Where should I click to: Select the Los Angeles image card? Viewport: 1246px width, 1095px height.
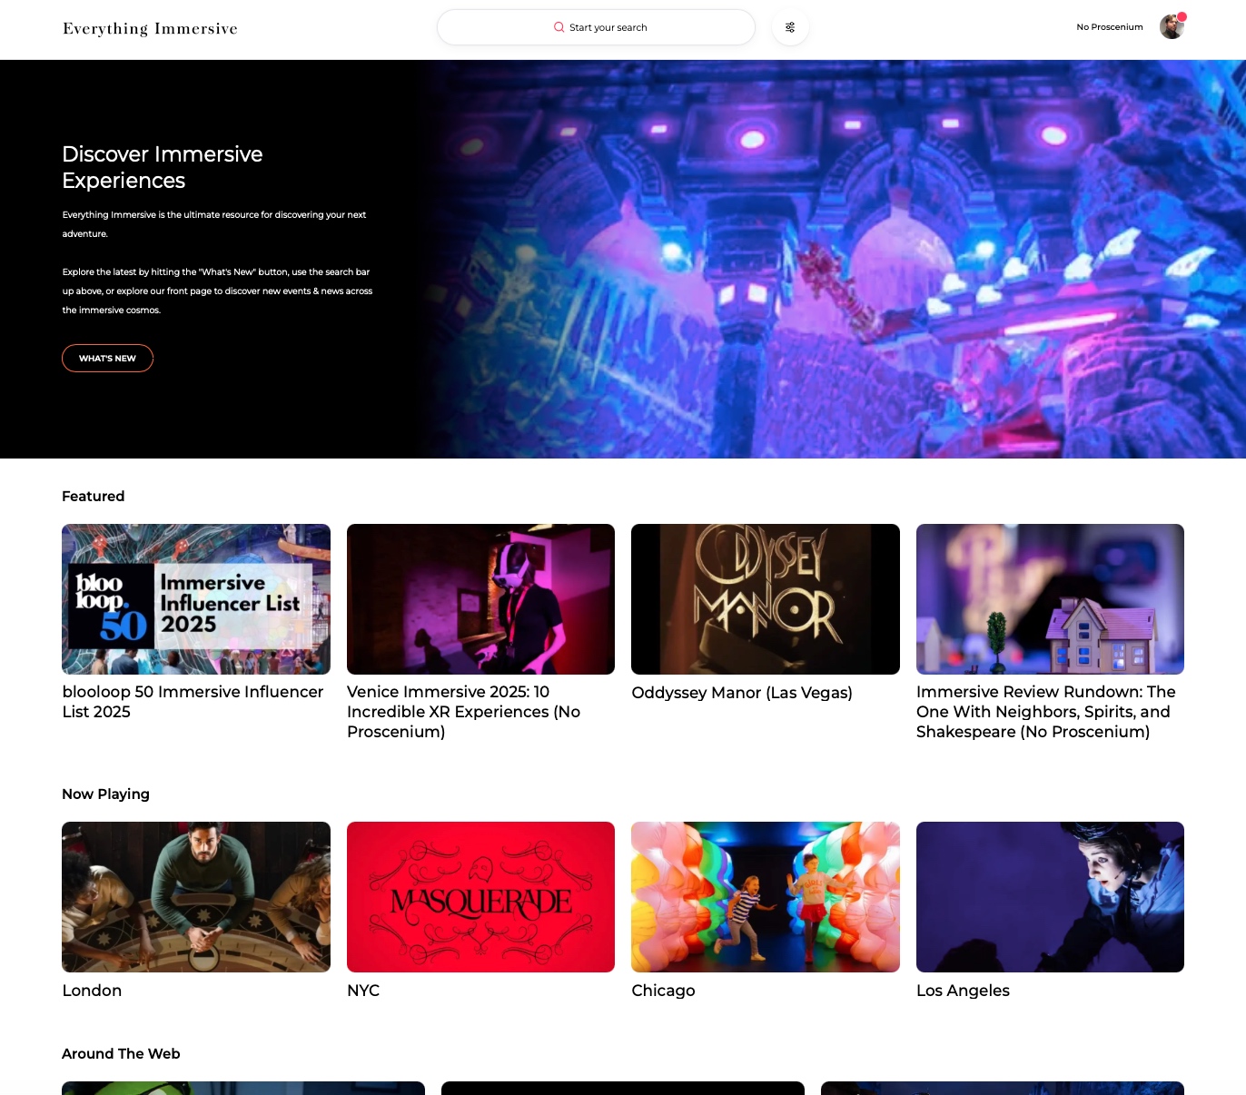pyautogui.click(x=1050, y=897)
